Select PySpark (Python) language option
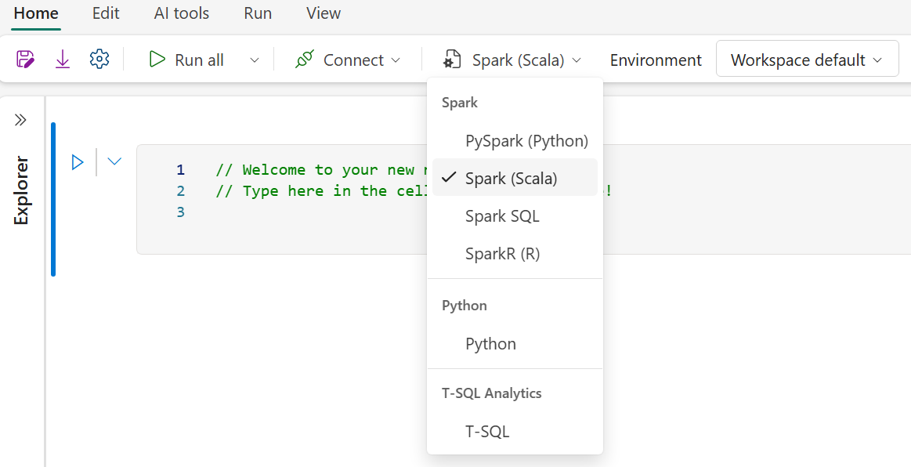Image resolution: width=911 pixels, height=467 pixels. pyautogui.click(x=526, y=141)
